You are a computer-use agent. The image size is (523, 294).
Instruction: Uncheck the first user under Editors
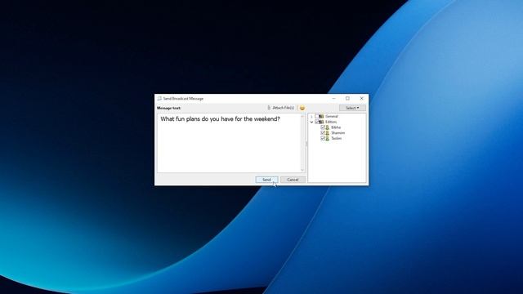323,127
